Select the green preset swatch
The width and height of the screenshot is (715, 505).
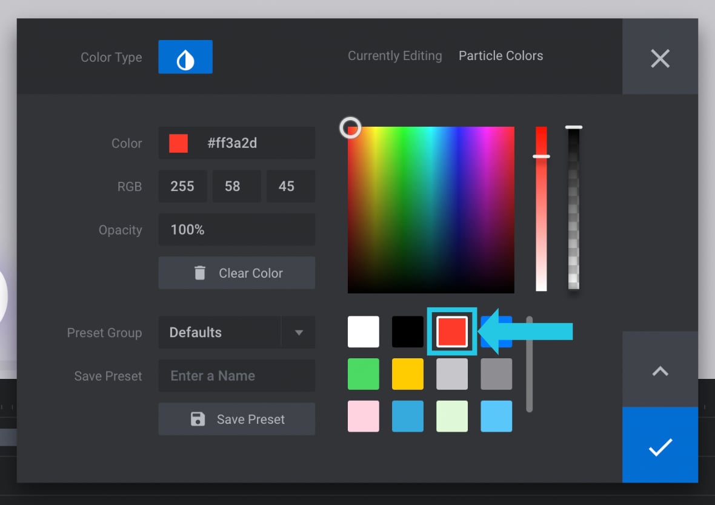pos(364,374)
